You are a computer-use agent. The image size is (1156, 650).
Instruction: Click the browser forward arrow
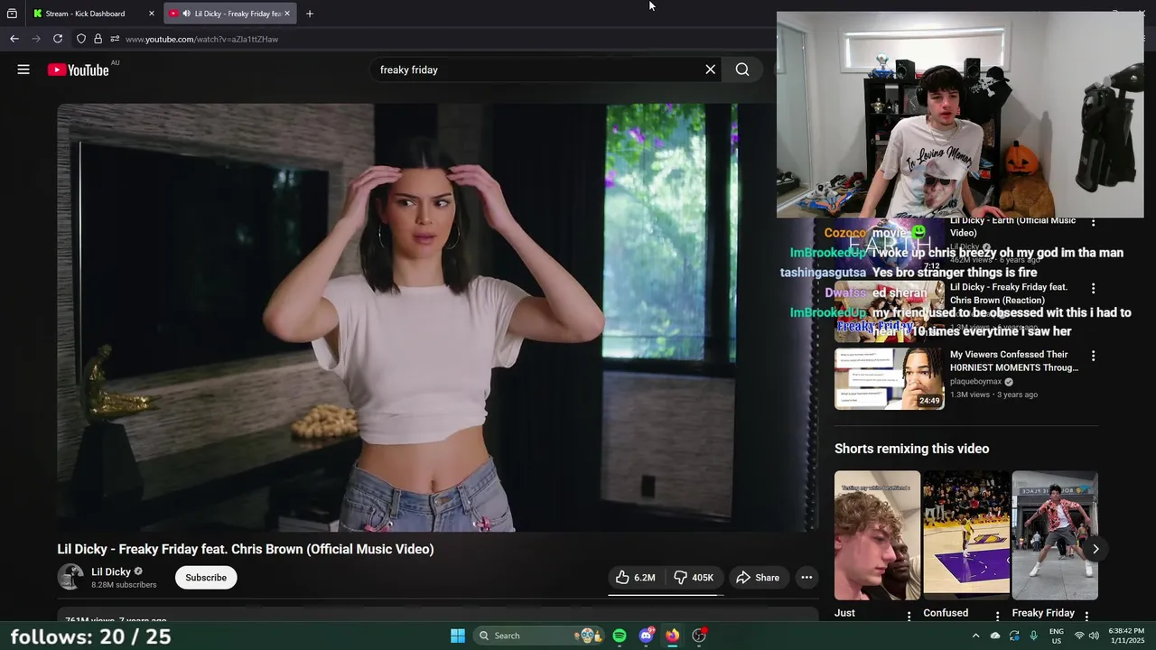36,39
